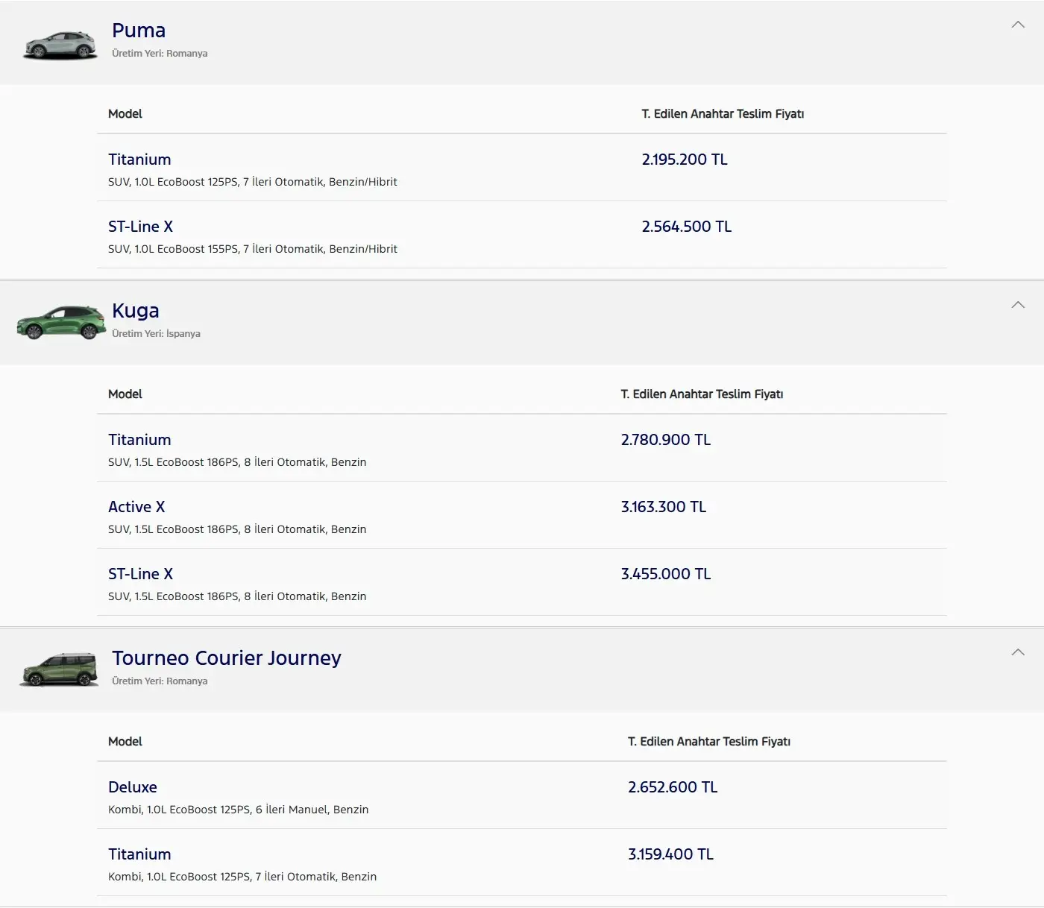Select Puma Titanium trim name
Screen dimensions: 1044x908
139,160
